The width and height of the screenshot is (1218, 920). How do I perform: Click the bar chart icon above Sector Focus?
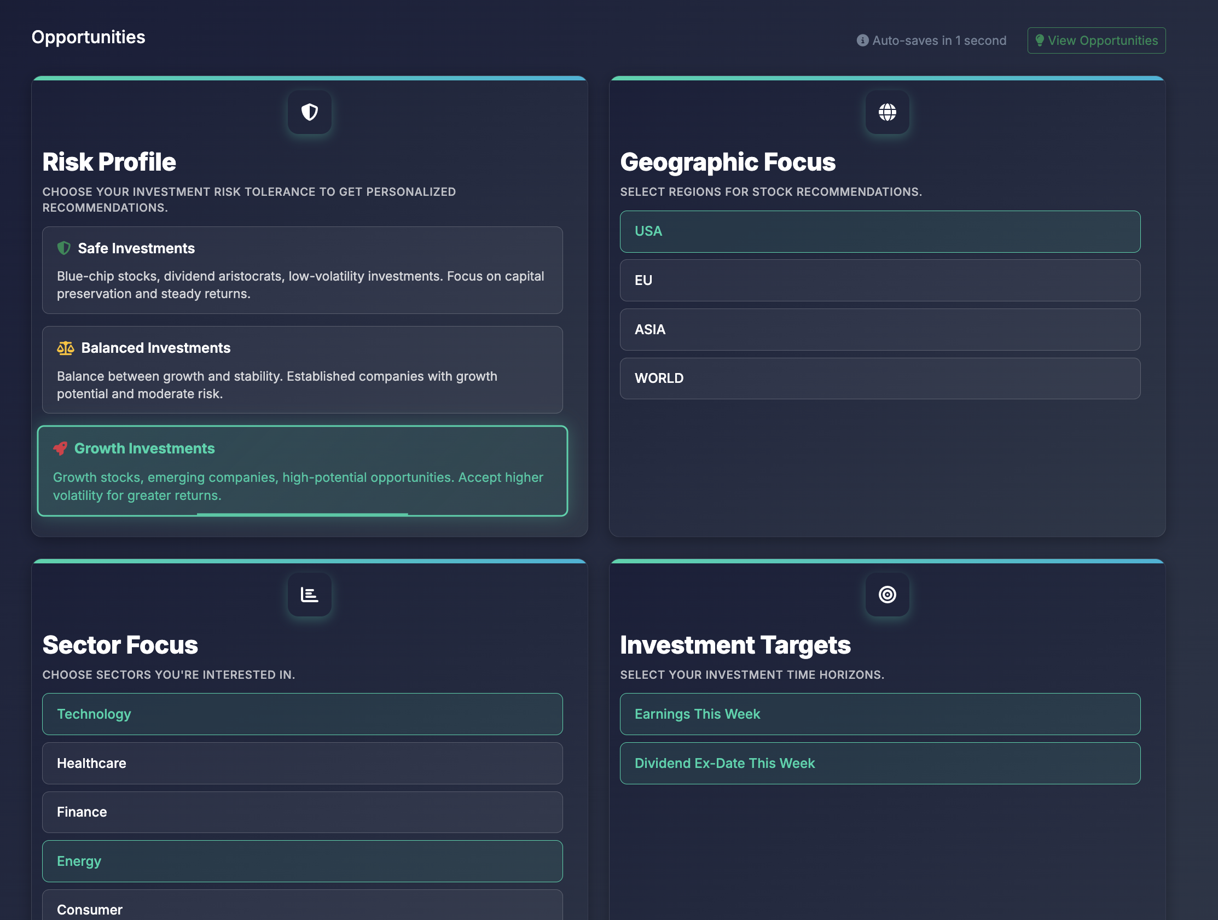coord(309,595)
